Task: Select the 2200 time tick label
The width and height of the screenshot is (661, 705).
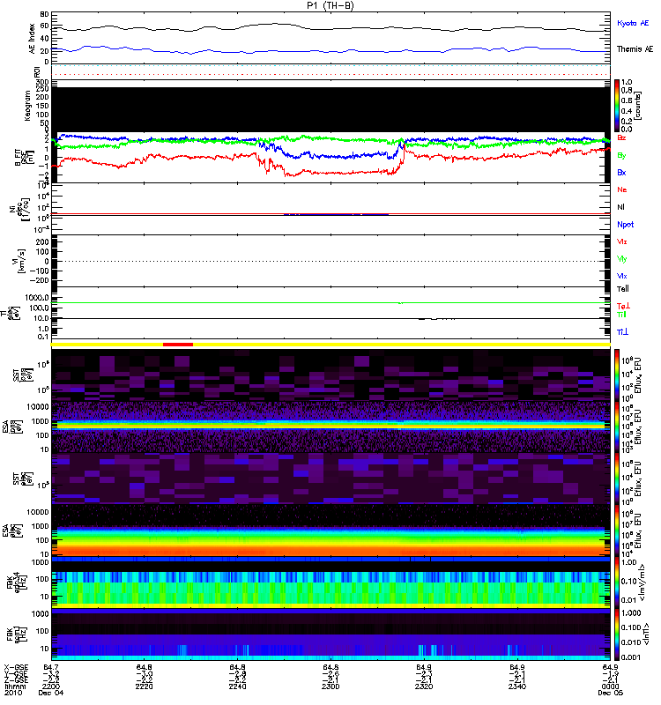Action: click(x=51, y=686)
